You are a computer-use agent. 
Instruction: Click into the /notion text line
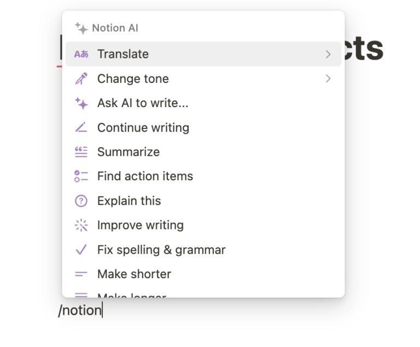point(80,311)
